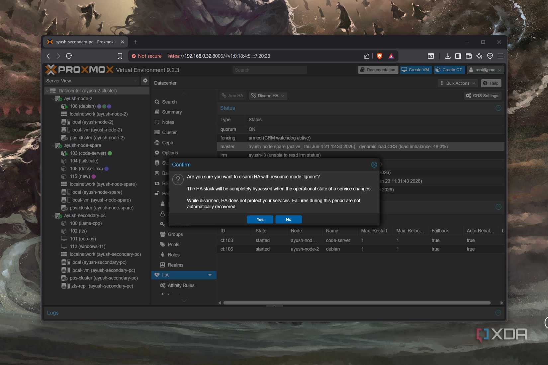The width and height of the screenshot is (548, 365).
Task: Click the address bar URL
Action: tap(219, 56)
